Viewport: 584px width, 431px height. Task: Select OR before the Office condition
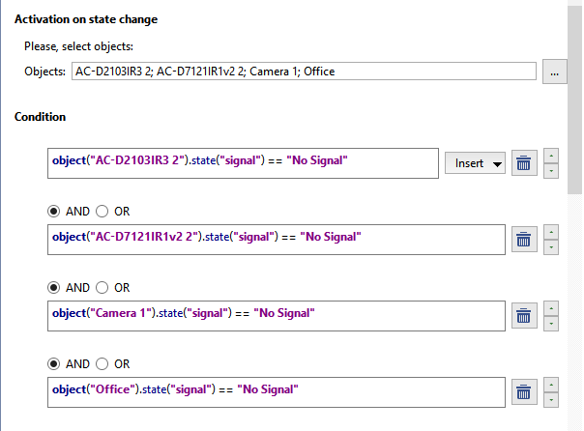(101, 363)
